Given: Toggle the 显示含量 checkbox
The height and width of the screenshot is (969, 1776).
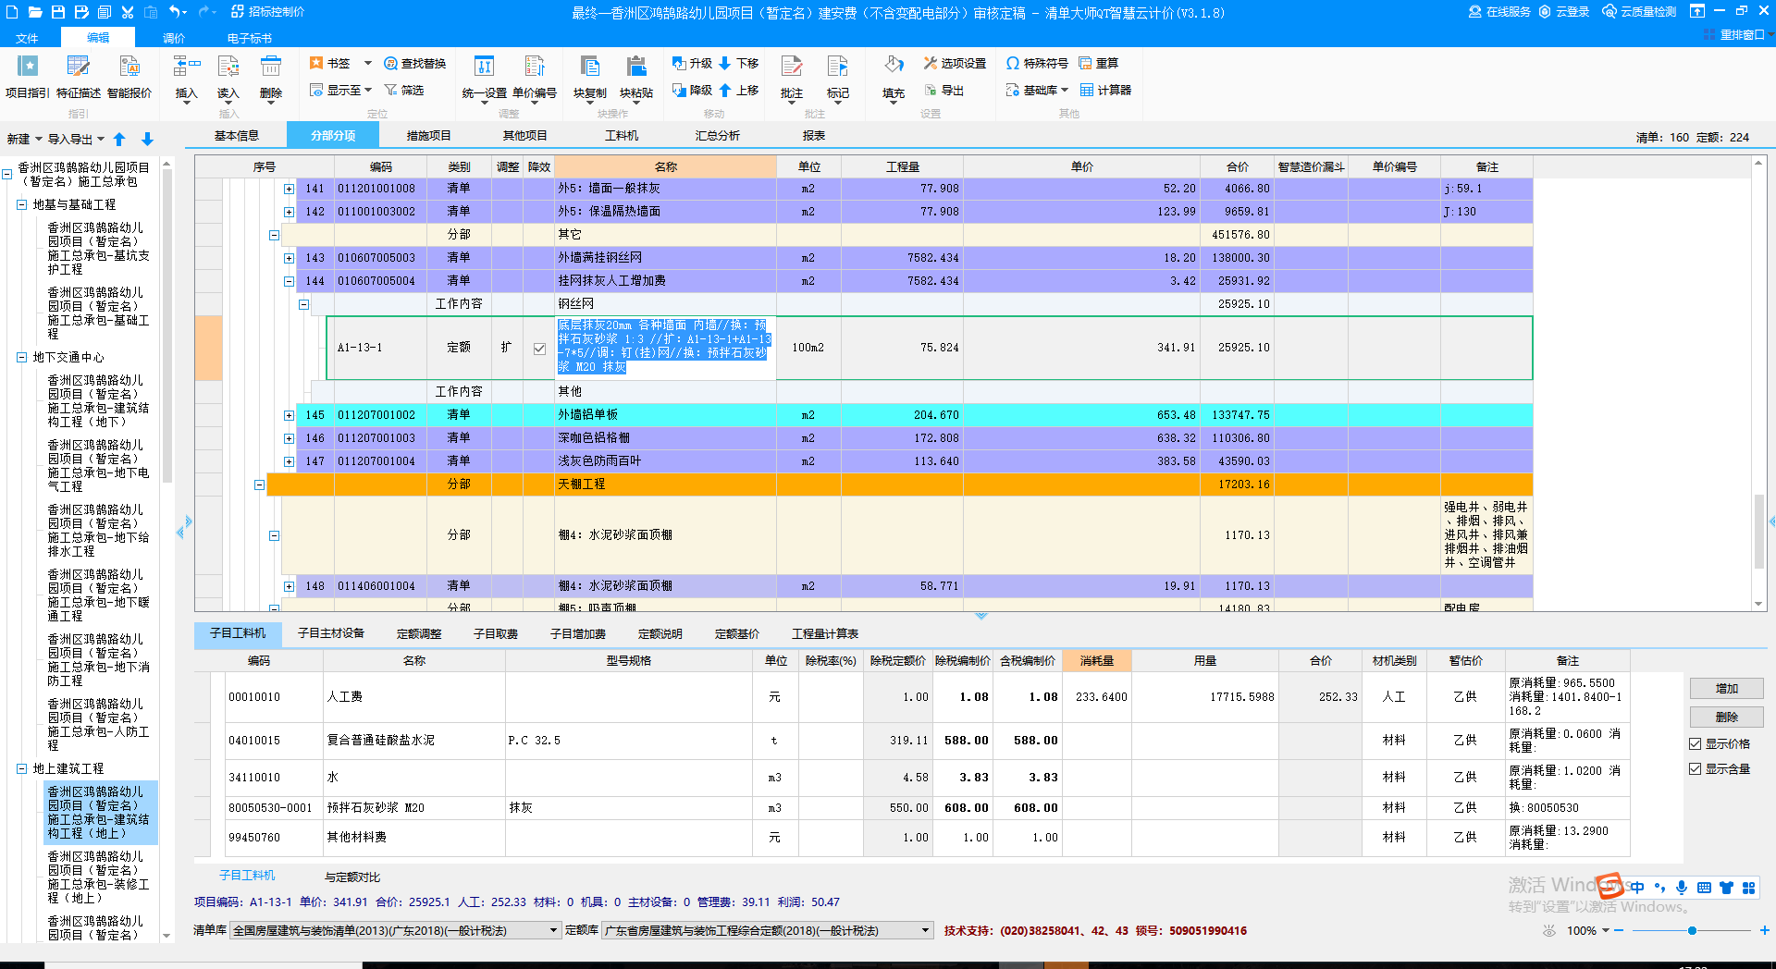Looking at the screenshot, I should pyautogui.click(x=1696, y=768).
